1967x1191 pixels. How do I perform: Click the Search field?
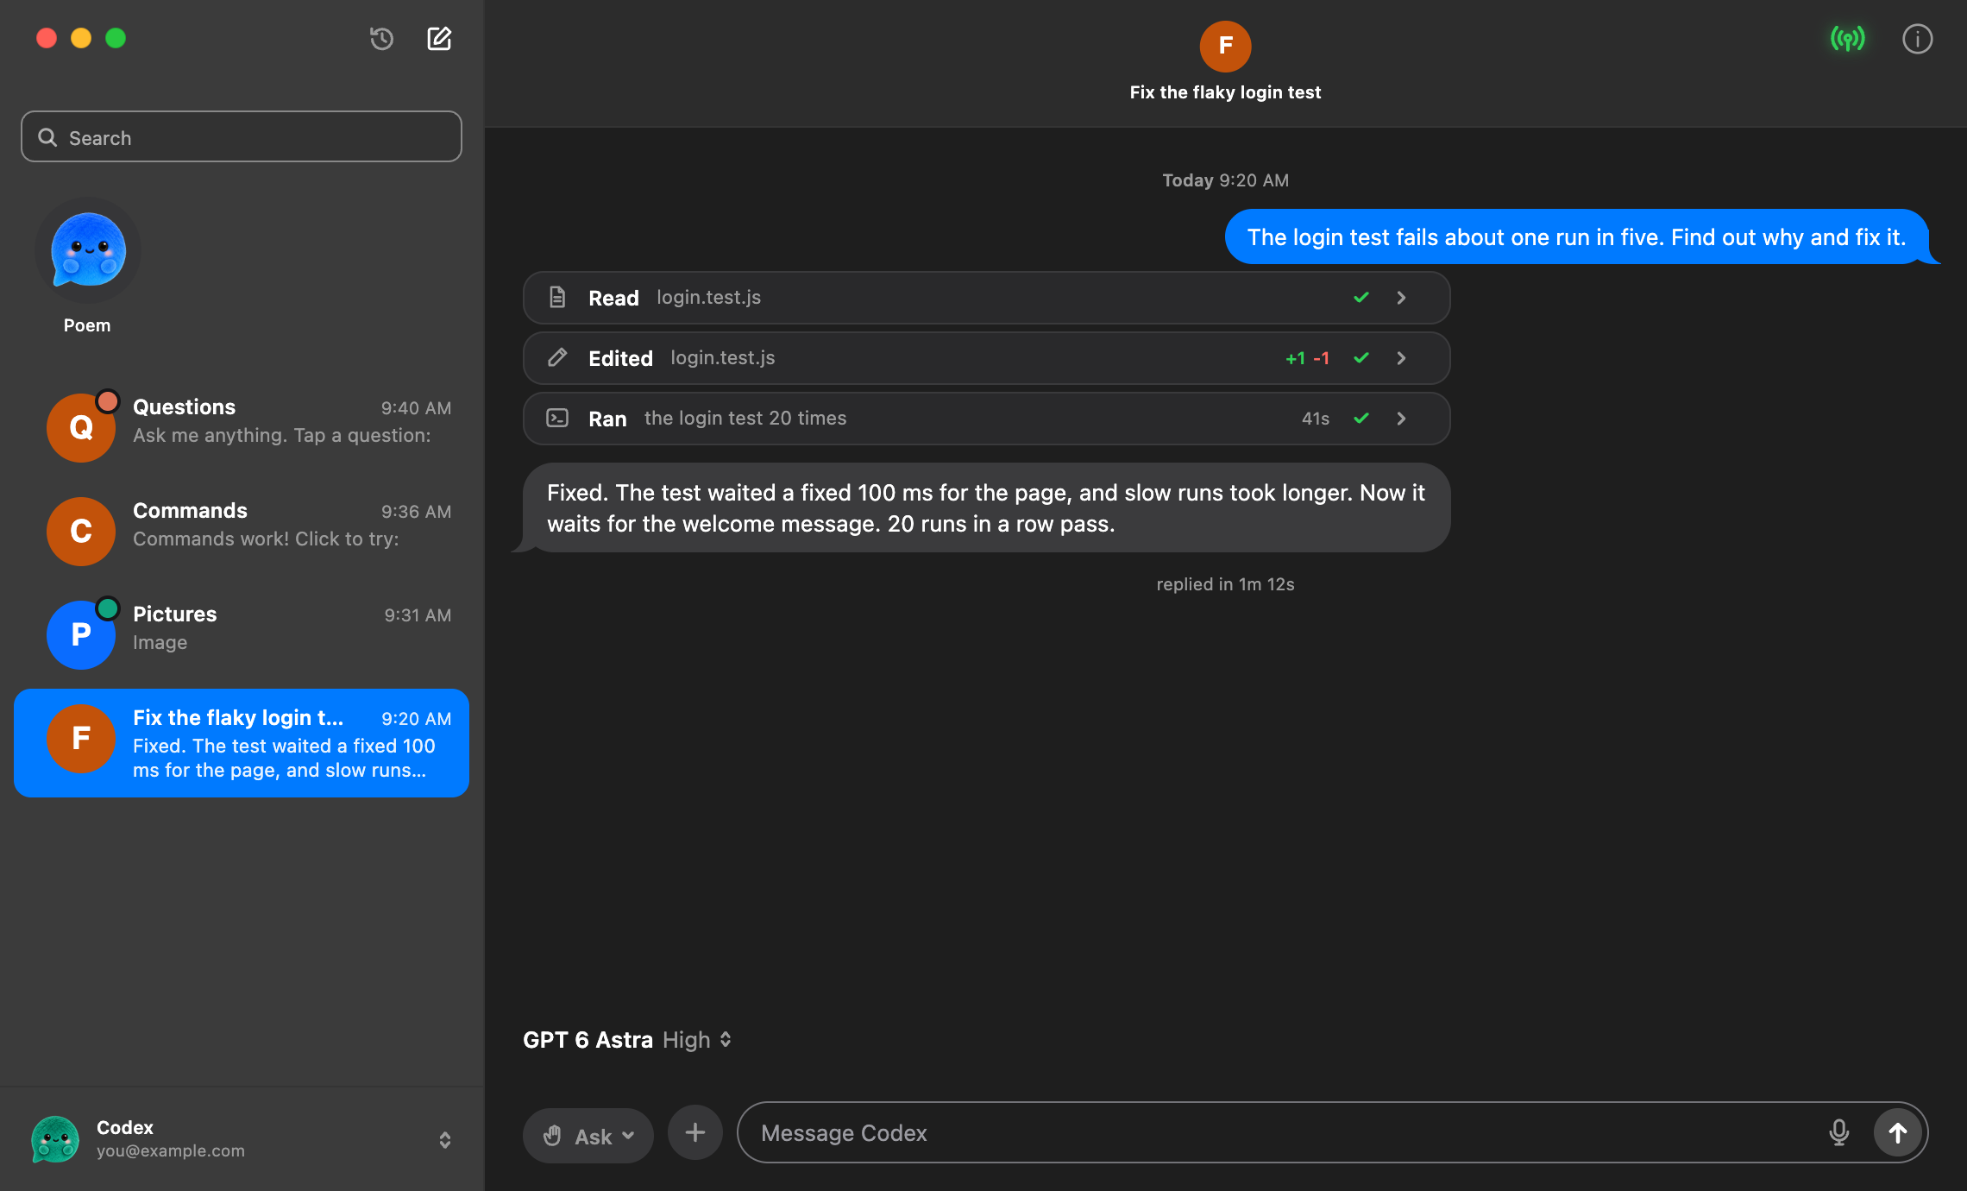coord(242,136)
